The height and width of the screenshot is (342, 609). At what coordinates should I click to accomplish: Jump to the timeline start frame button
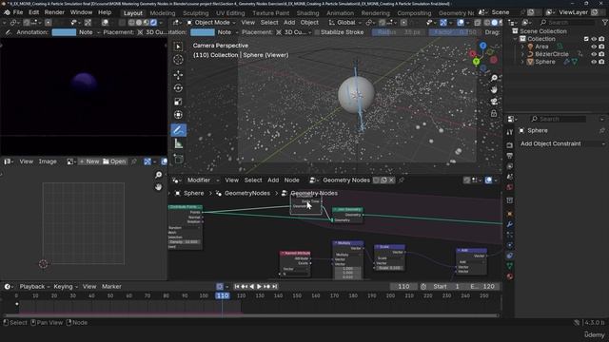tap(237, 287)
